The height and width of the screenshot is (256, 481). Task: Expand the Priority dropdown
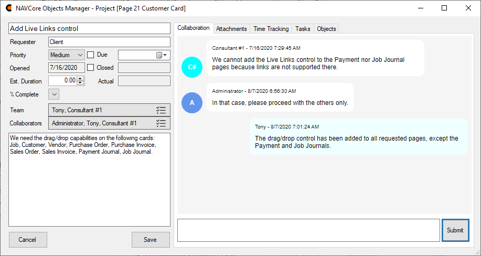pyautogui.click(x=80, y=55)
